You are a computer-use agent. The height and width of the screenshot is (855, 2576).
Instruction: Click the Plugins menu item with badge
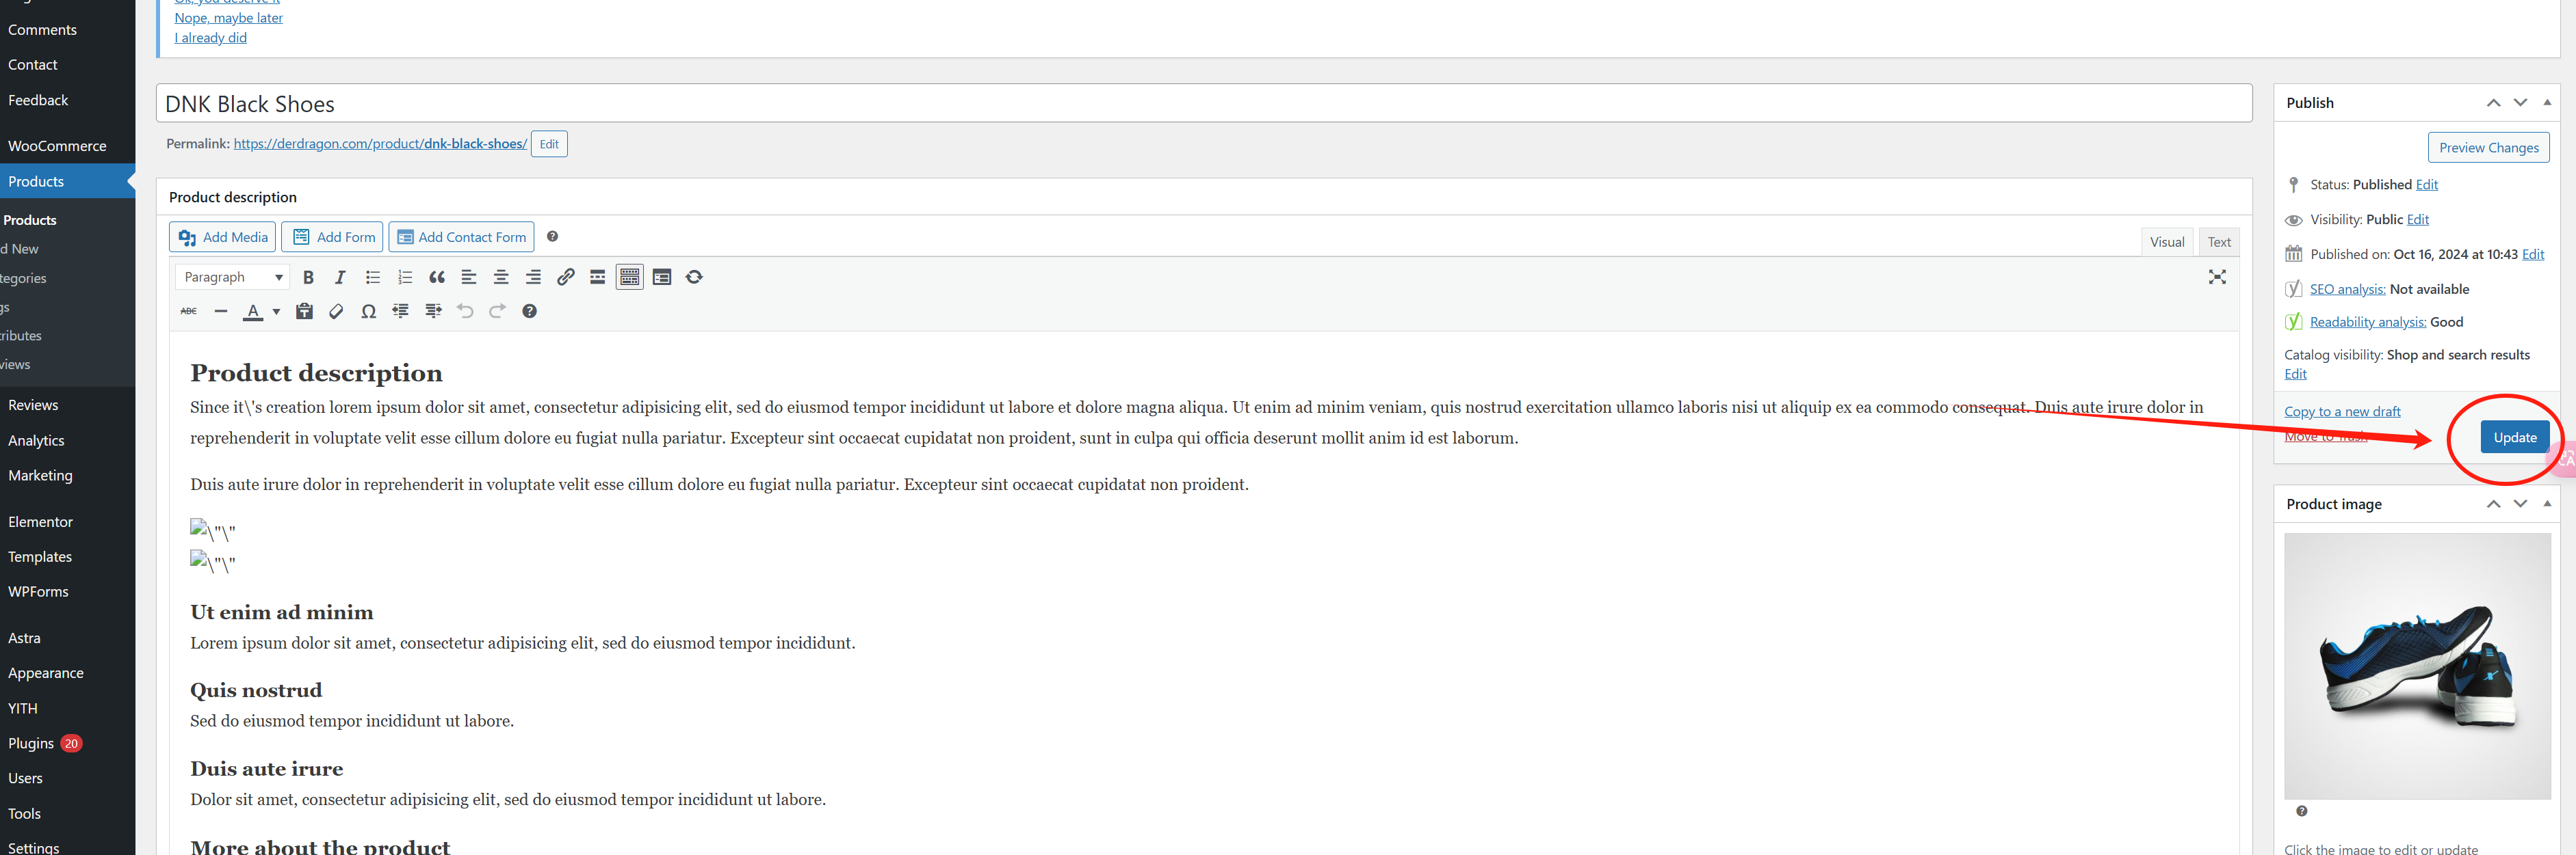click(x=44, y=744)
